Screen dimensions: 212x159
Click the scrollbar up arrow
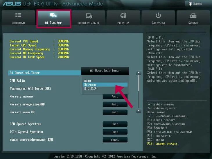click(139, 73)
